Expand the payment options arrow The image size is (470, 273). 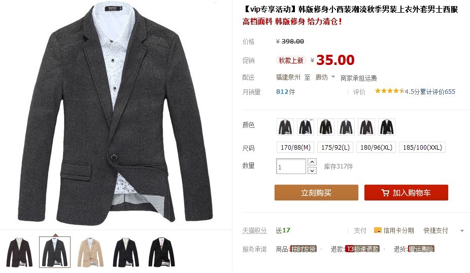coord(462,231)
